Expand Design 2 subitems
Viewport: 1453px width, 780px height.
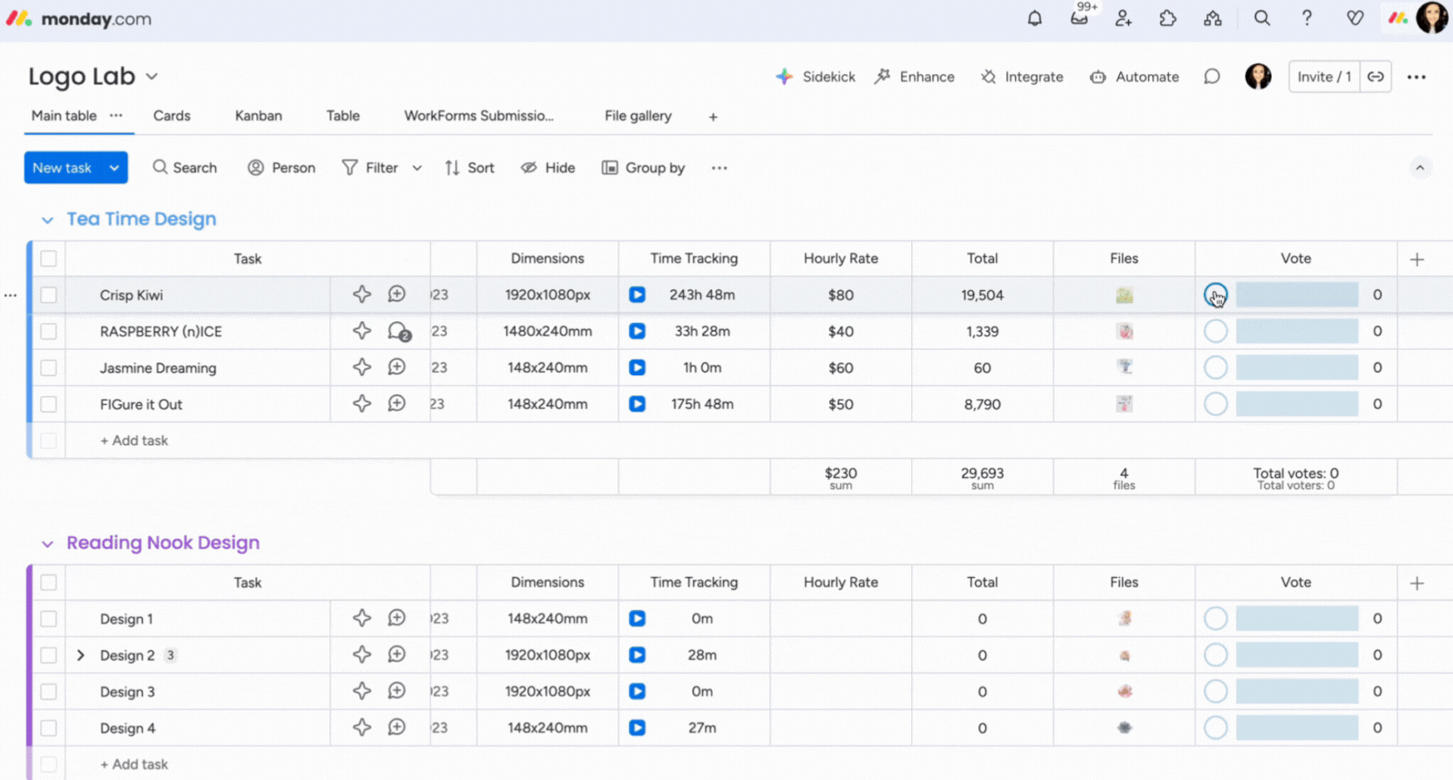(x=81, y=656)
